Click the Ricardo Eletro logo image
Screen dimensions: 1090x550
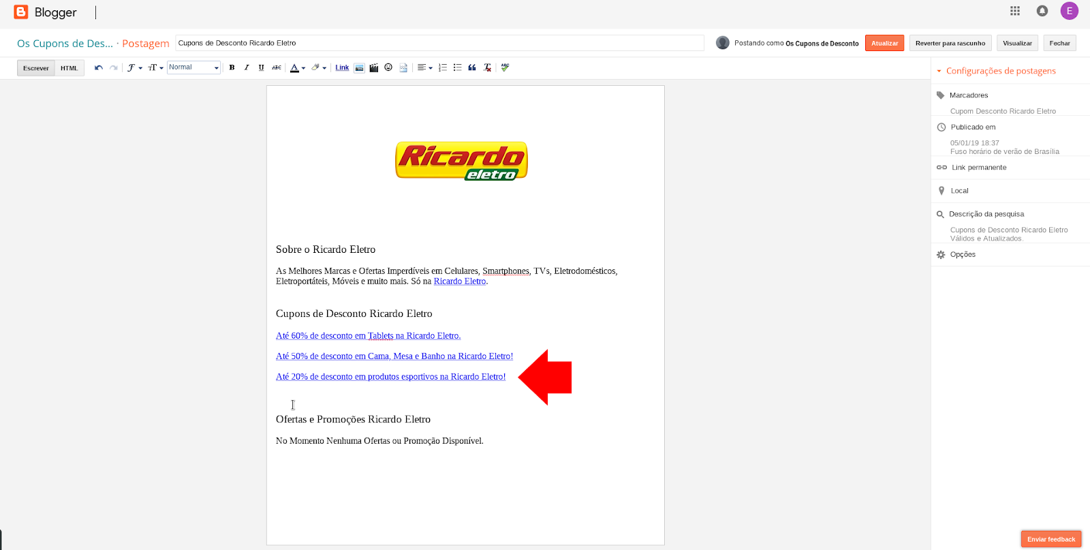462,161
